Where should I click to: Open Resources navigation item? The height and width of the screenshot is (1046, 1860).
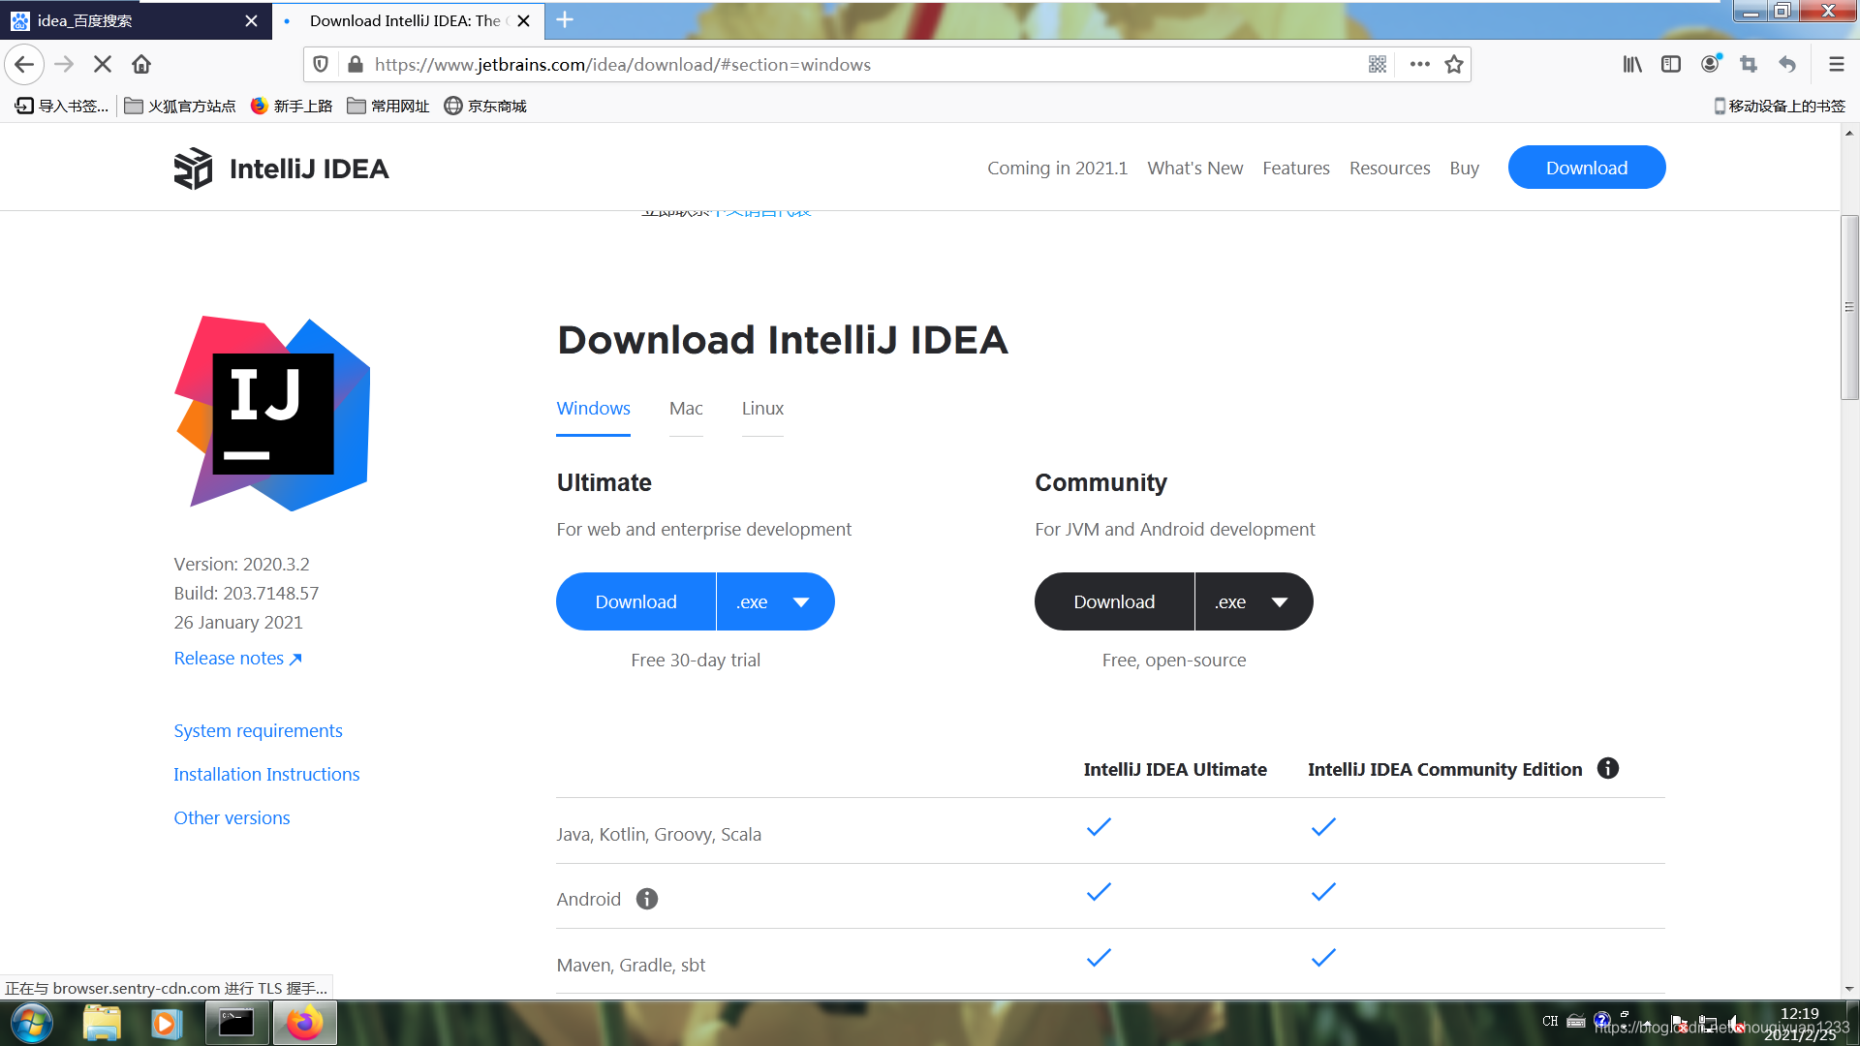[x=1389, y=168]
